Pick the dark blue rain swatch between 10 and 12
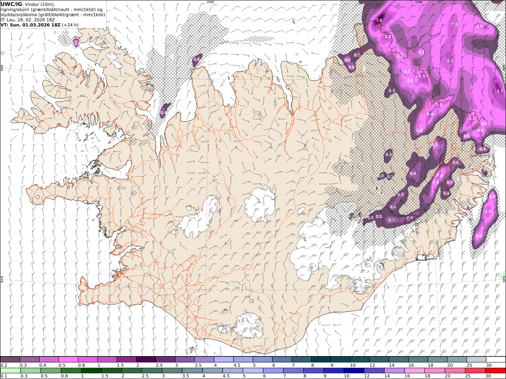 [x=354, y=370]
